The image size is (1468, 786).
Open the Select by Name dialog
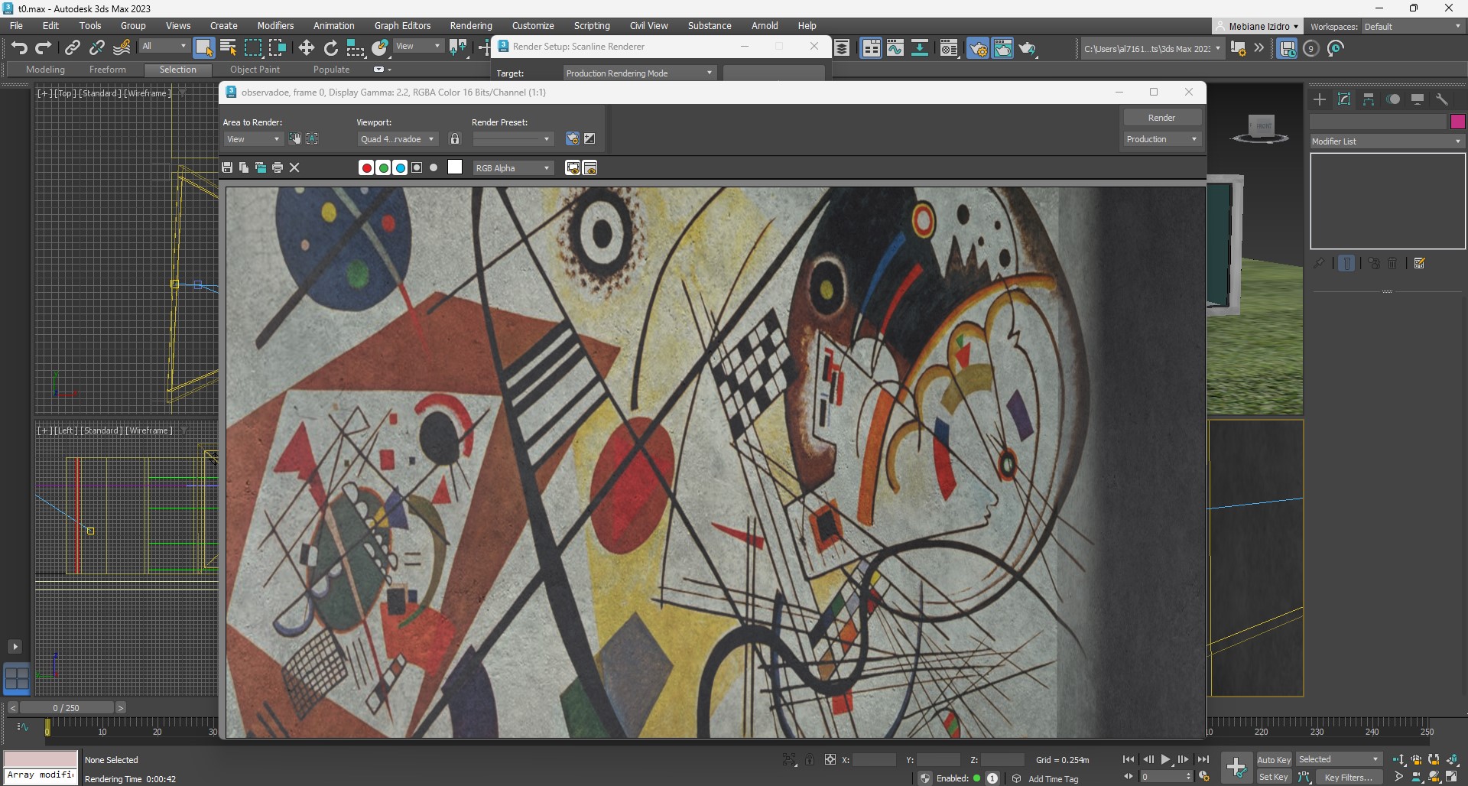pyautogui.click(x=228, y=48)
